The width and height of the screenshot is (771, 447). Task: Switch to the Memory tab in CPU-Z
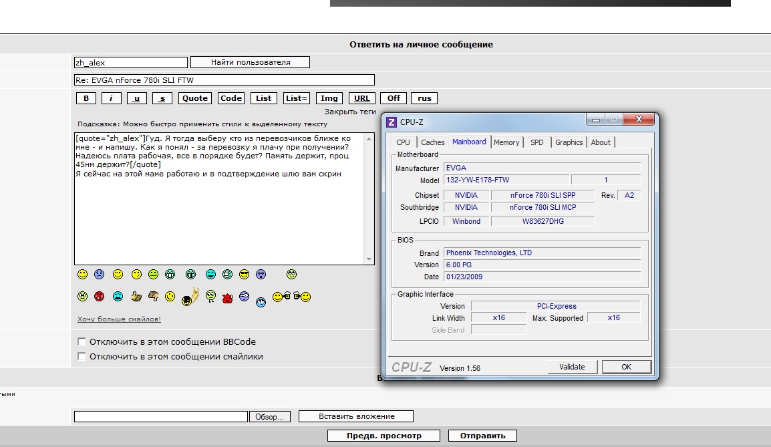tap(506, 142)
